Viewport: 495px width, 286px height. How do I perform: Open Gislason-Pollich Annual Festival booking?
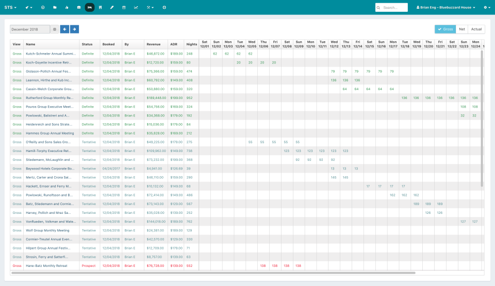click(x=48, y=71)
